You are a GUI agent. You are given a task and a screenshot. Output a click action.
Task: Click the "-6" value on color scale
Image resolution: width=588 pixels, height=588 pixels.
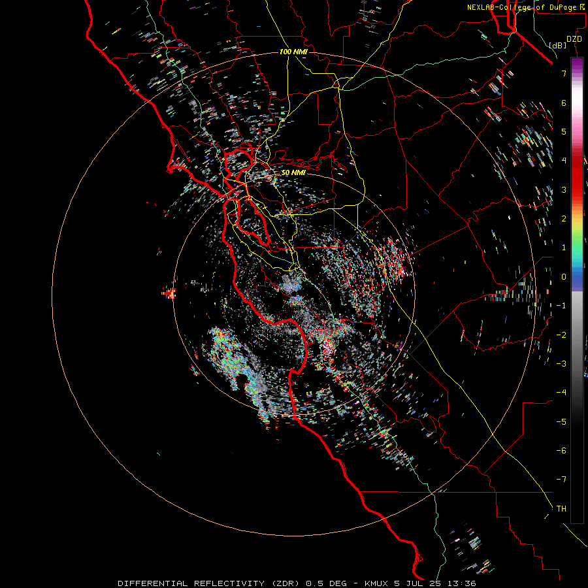pos(561,451)
